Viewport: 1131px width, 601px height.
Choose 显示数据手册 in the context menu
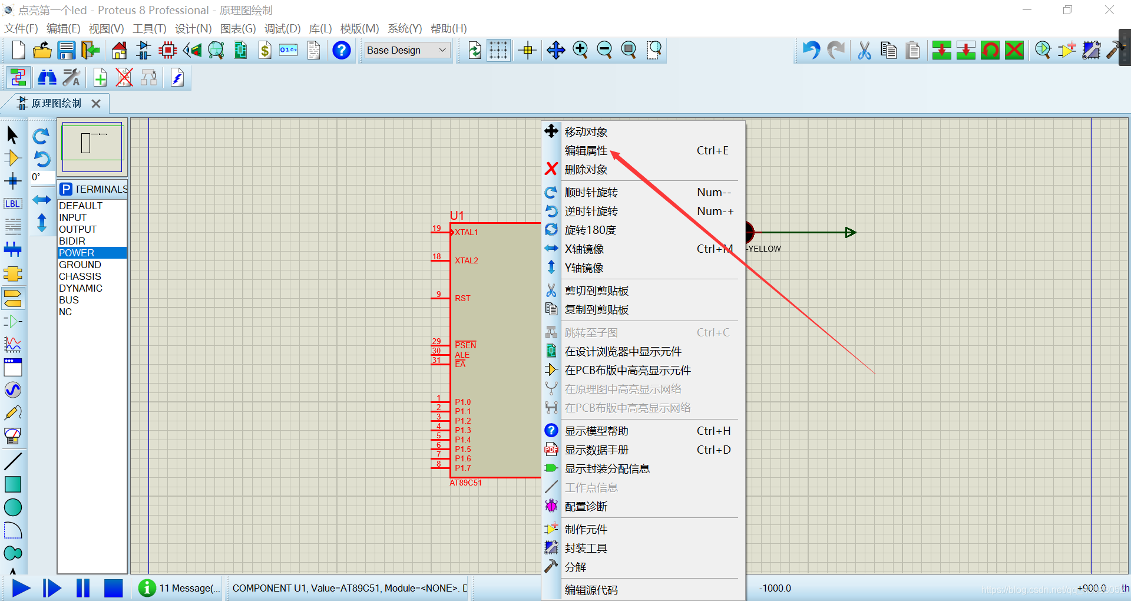click(x=643, y=450)
